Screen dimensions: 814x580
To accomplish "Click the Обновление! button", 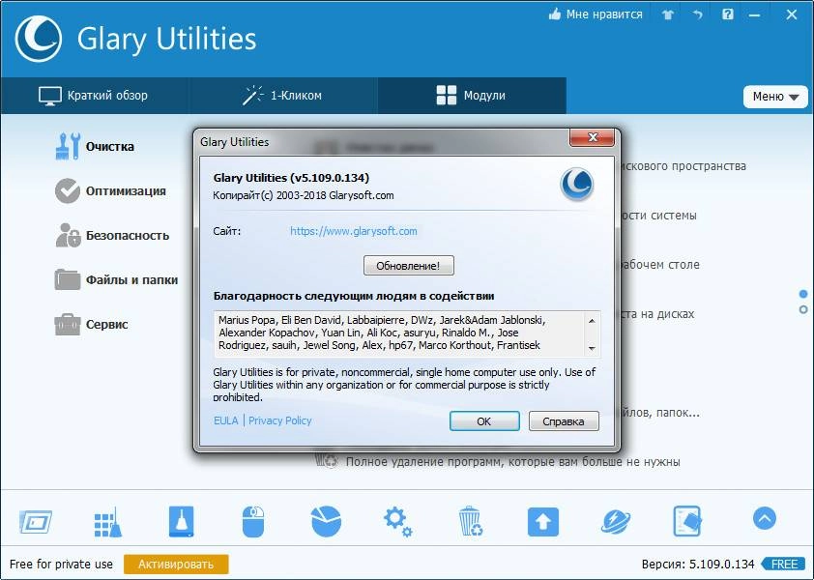I will pyautogui.click(x=409, y=265).
